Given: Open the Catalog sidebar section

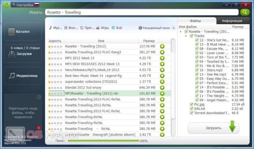Looking at the screenshot, I should coord(23,32).
